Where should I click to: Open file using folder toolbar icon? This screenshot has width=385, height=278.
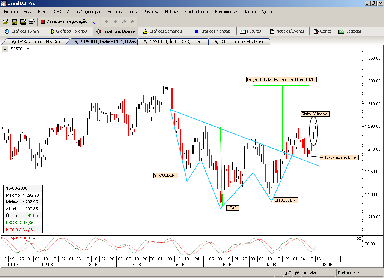click(5, 22)
